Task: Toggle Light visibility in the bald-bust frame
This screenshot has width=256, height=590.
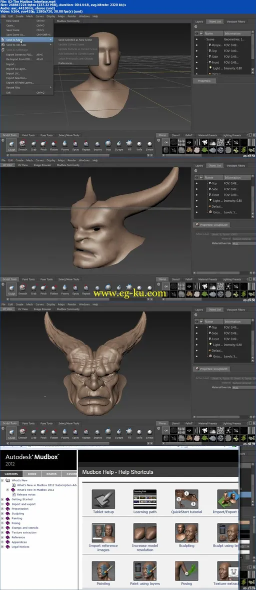Action: pyautogui.click(x=196, y=69)
